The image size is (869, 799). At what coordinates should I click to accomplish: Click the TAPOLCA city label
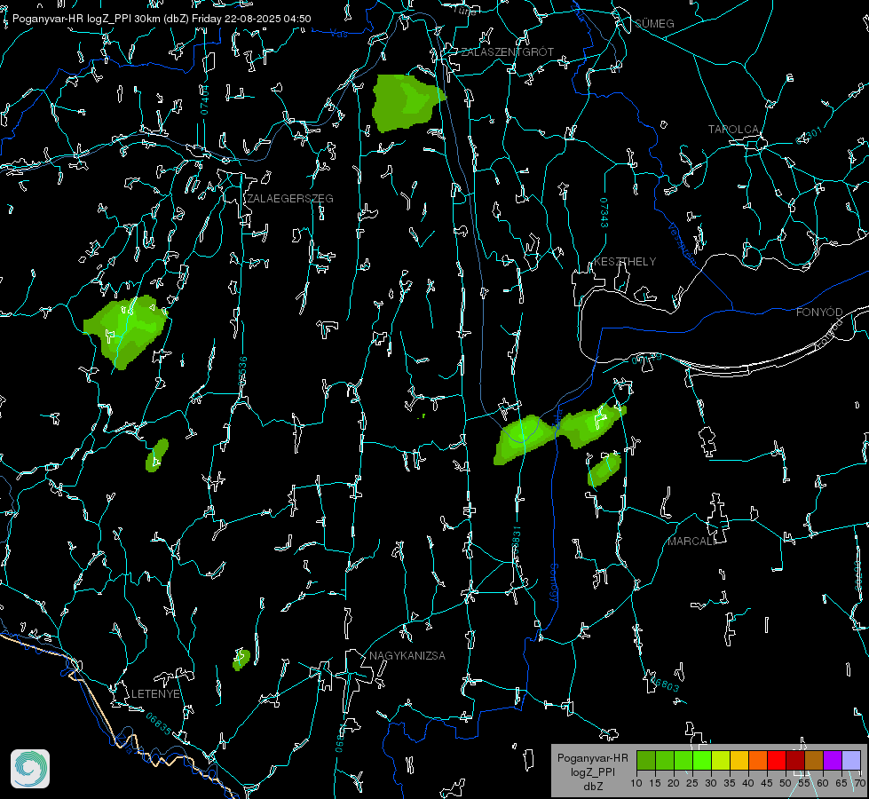point(734,130)
